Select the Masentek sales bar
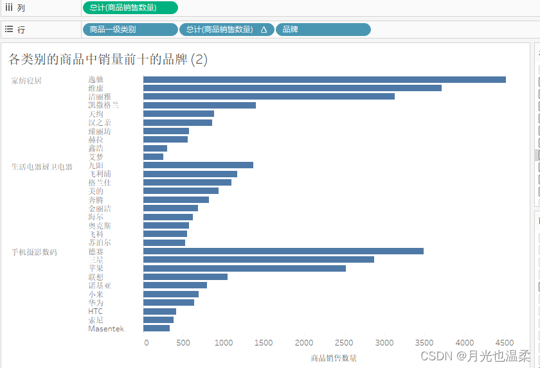The width and height of the screenshot is (540, 368). point(157,328)
